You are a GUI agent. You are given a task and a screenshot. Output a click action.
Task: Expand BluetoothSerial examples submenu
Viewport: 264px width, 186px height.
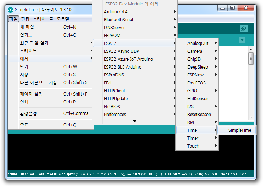[x=135, y=19]
